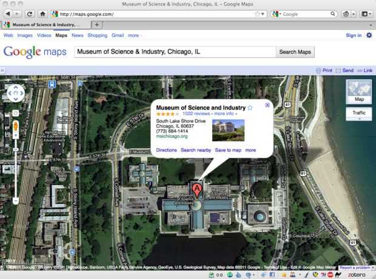
Task: Click the Link button for map URL
Action: click(x=364, y=70)
